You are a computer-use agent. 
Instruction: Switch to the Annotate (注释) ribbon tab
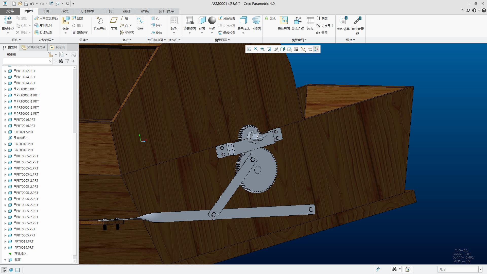pos(65,11)
